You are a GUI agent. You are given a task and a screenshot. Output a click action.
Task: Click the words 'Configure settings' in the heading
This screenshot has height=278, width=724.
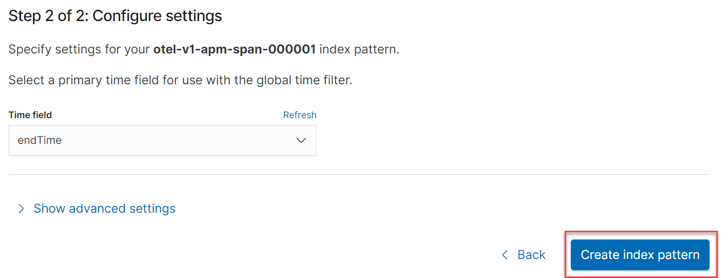157,16
